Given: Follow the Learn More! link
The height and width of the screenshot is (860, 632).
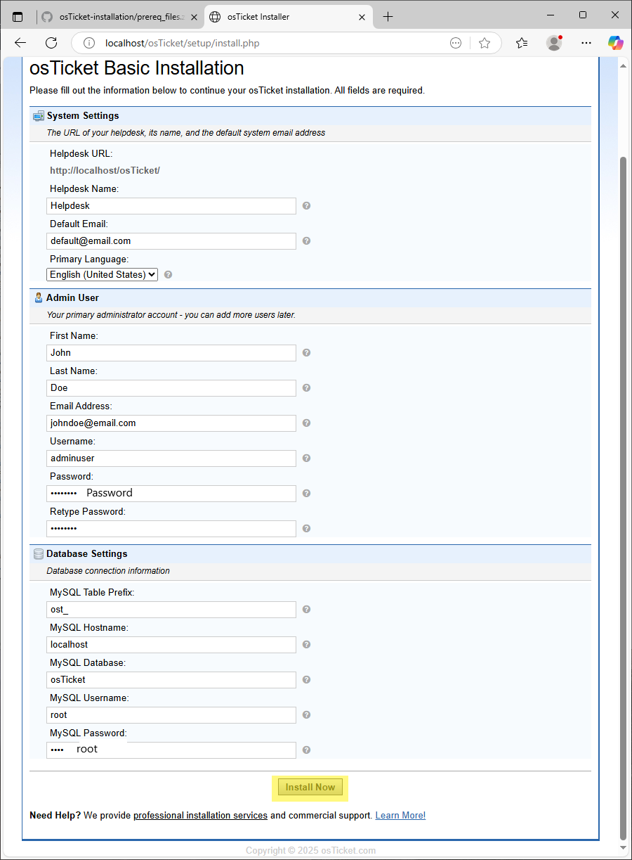Looking at the screenshot, I should click(400, 816).
